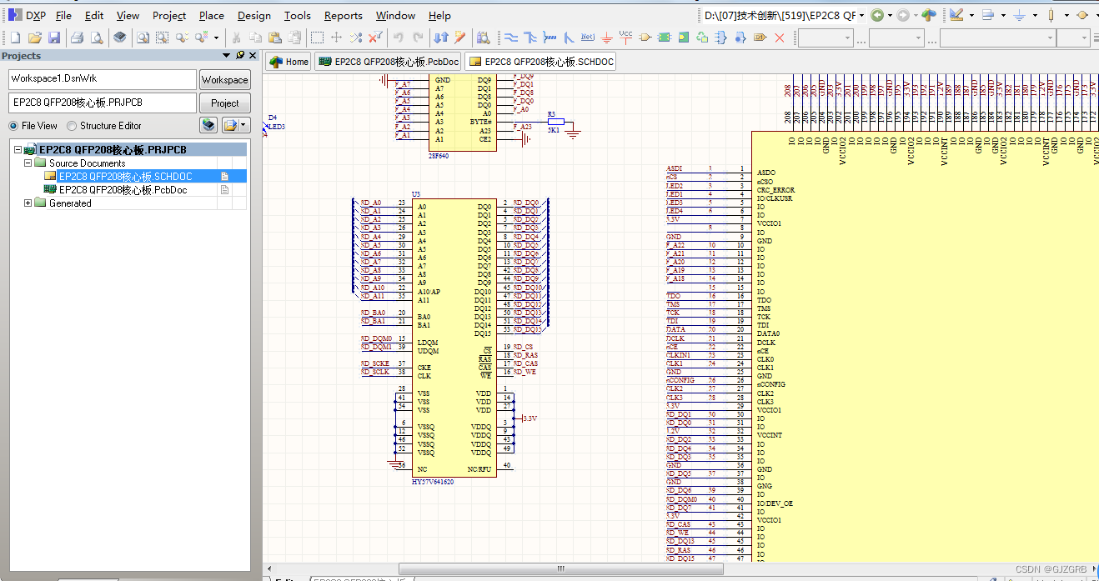Toggle pinning of the Projects panel

pyautogui.click(x=242, y=55)
